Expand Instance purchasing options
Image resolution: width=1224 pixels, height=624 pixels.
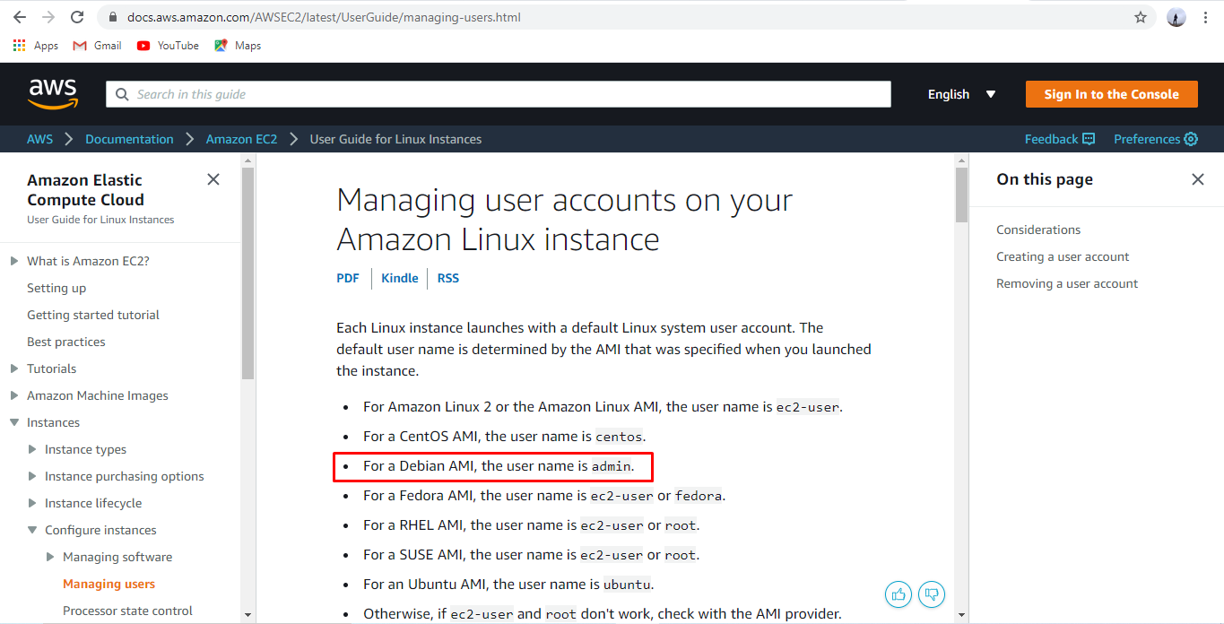[x=32, y=476]
